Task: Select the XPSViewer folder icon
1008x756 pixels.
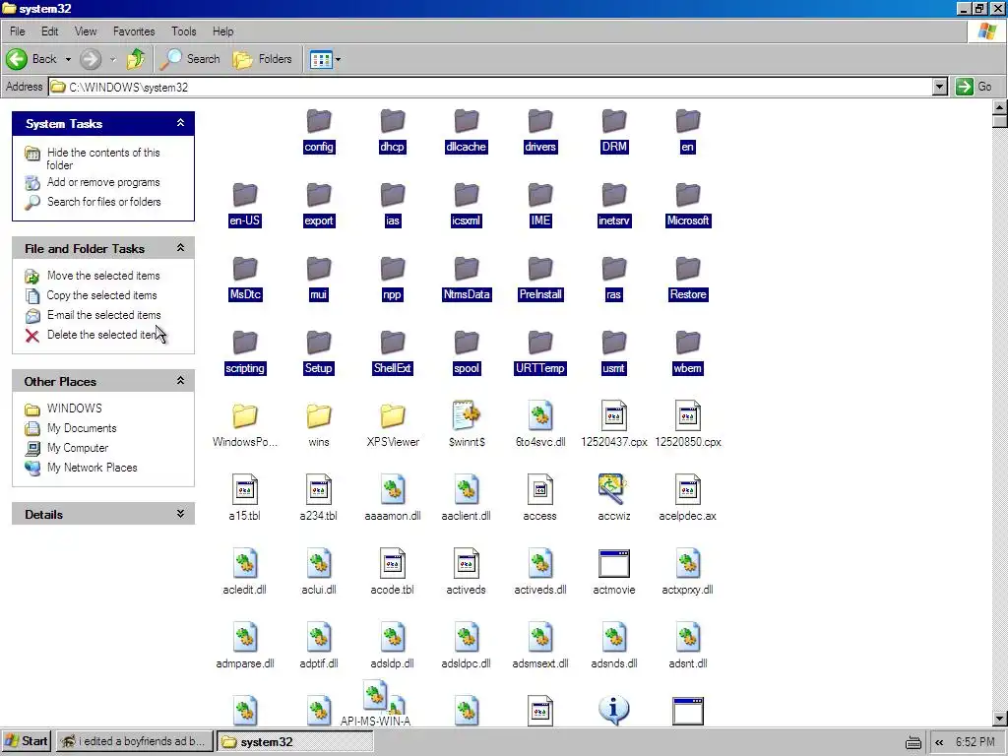Action: pyautogui.click(x=393, y=416)
